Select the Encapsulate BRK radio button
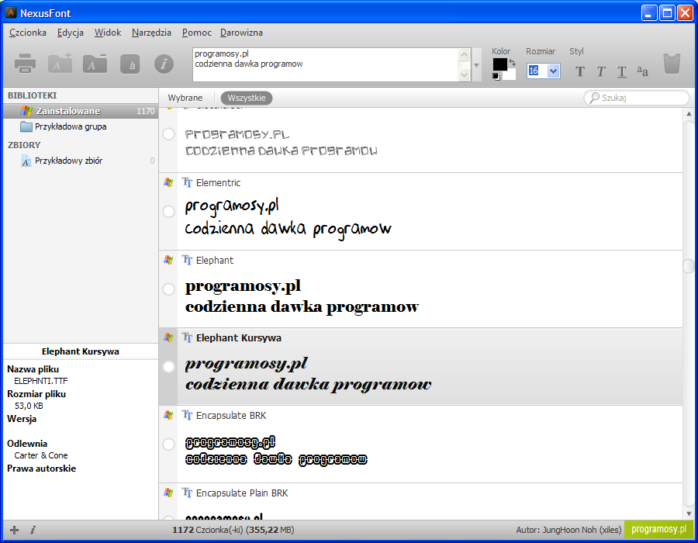Viewport: 698px width, 543px height. pyautogui.click(x=168, y=444)
